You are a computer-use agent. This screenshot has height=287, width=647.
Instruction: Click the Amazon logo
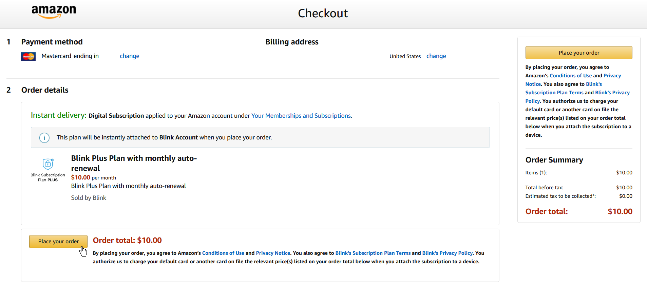point(54,12)
